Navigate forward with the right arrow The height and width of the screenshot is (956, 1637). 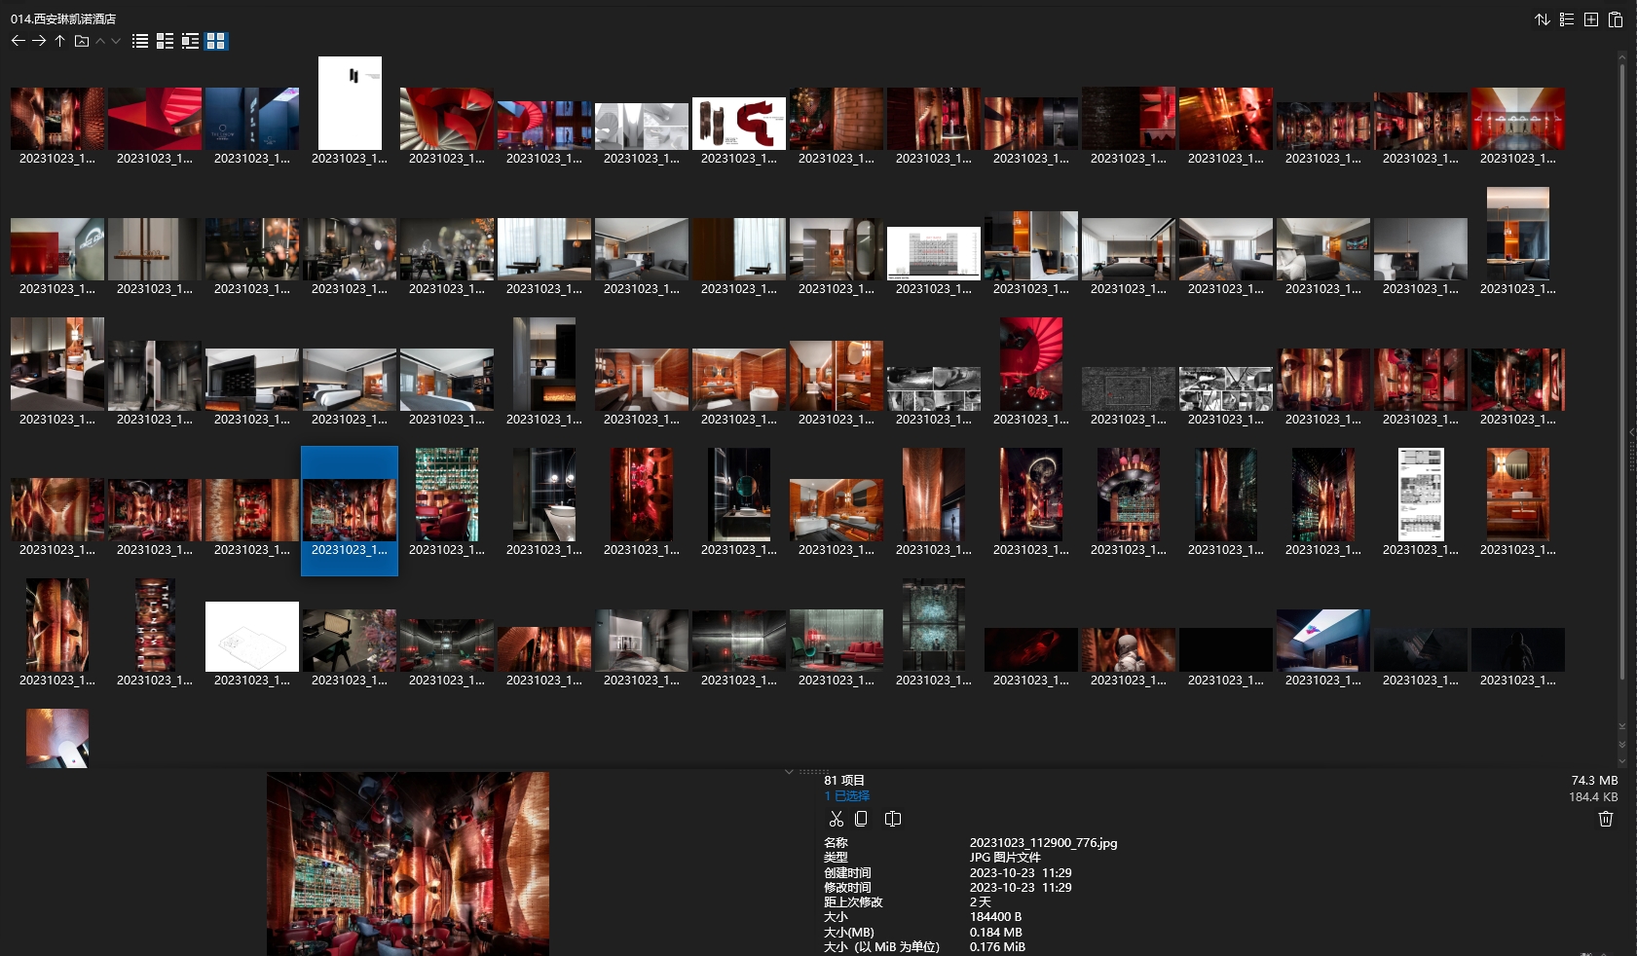pos(39,41)
